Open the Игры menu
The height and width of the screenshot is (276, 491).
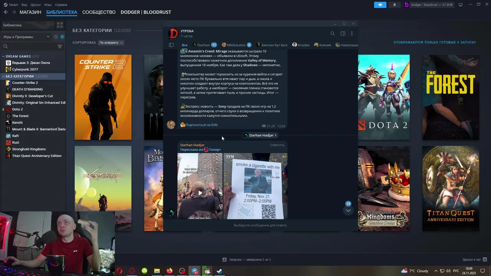pyautogui.click(x=48, y=5)
